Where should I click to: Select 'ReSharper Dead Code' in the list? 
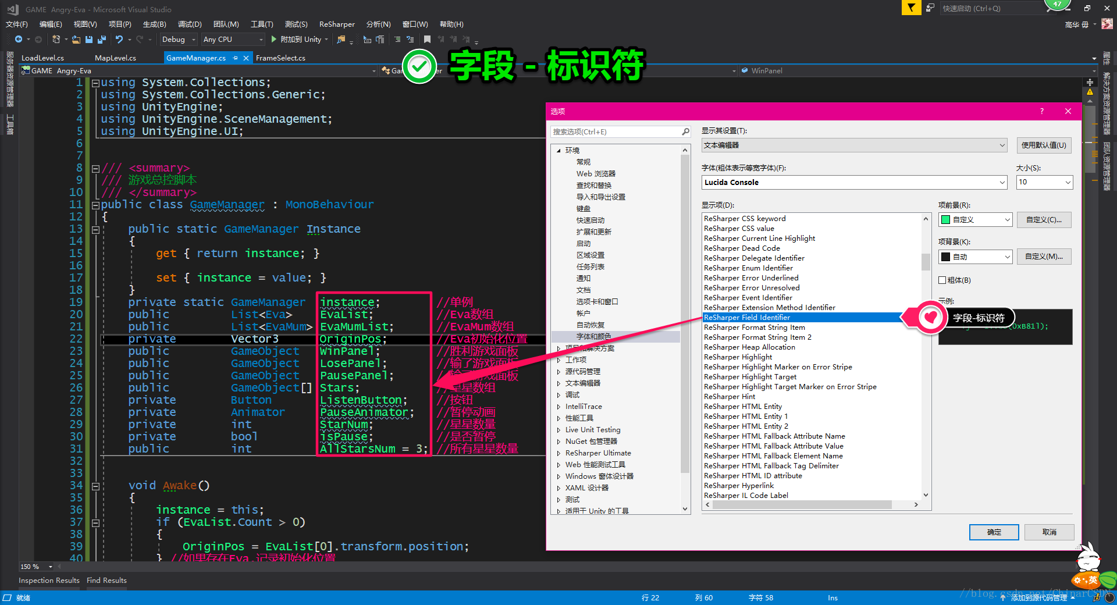pos(742,248)
